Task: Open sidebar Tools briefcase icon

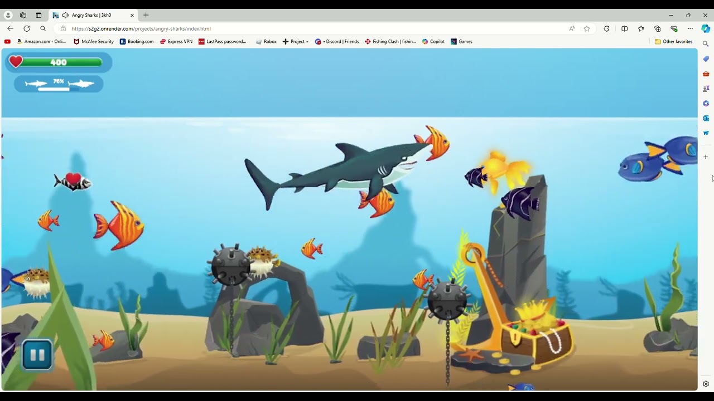Action: (706, 74)
